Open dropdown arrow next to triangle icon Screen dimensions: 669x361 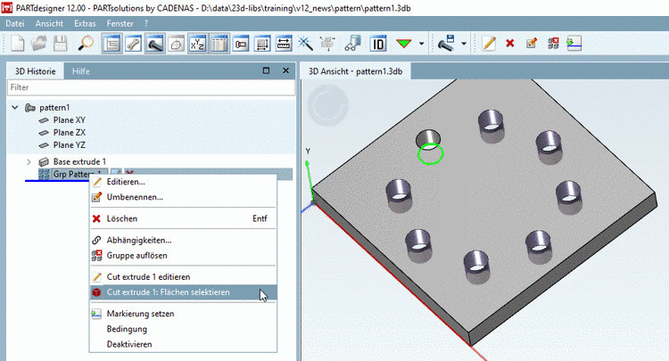pos(422,44)
